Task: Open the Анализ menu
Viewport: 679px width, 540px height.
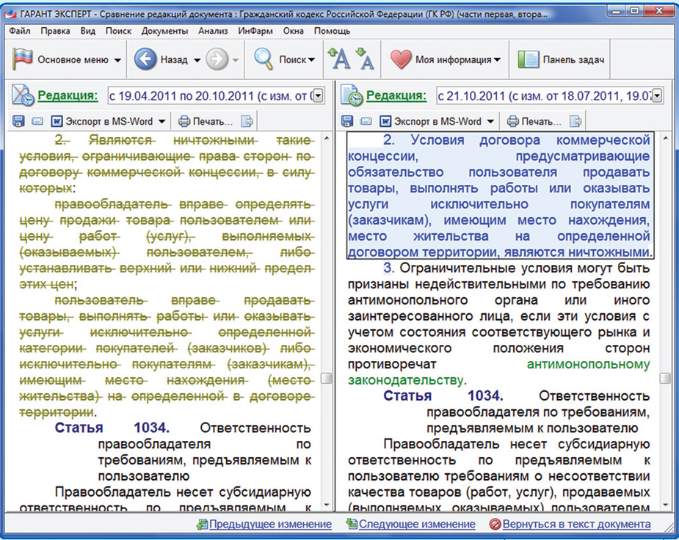Action: [214, 31]
